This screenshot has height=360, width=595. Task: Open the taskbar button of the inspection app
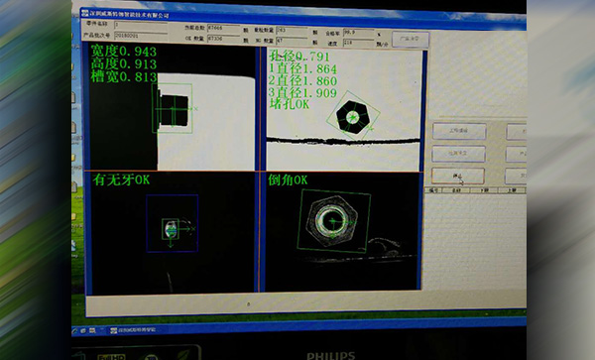coord(133,330)
